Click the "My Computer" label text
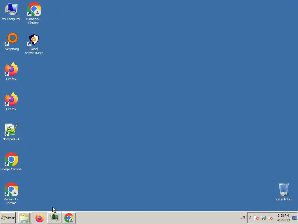 coord(11,19)
